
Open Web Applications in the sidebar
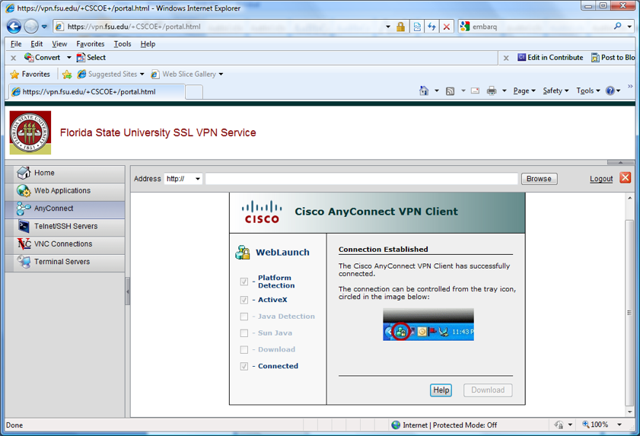65,191
